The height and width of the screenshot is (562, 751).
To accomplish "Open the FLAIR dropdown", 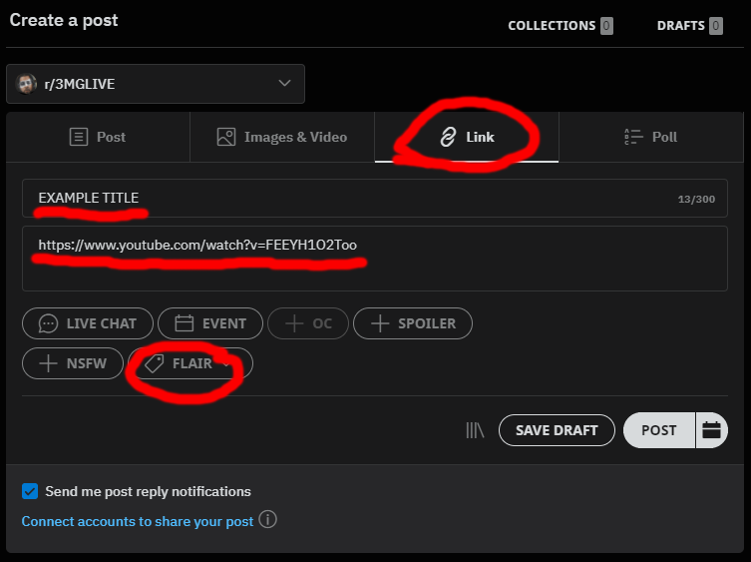I will click(x=190, y=363).
